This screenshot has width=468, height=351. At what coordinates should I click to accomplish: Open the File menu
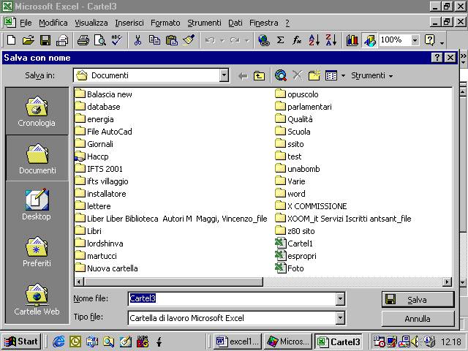point(26,23)
